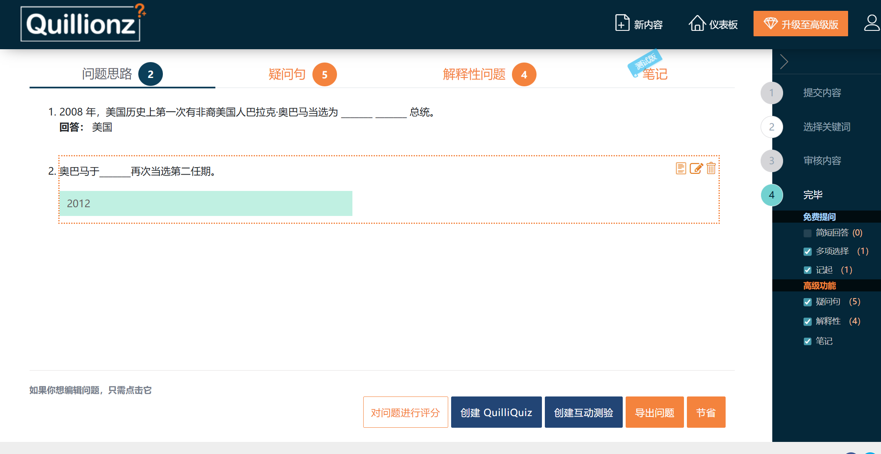Open the 解释性问题 tab
This screenshot has width=881, height=454.
(x=474, y=74)
